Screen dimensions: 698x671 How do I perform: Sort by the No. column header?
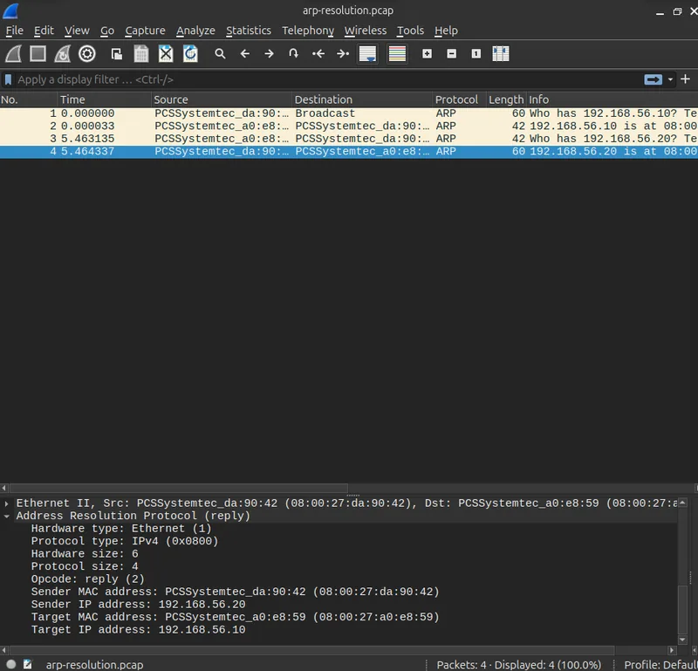pyautogui.click(x=29, y=99)
